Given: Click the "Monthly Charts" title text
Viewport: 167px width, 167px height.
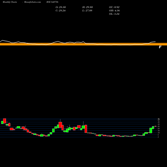Looking at the screenshot, I should (x=10, y=2).
